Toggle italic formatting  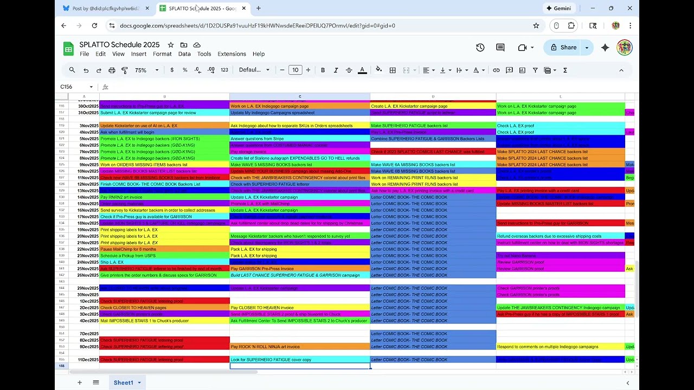pyautogui.click(x=336, y=70)
